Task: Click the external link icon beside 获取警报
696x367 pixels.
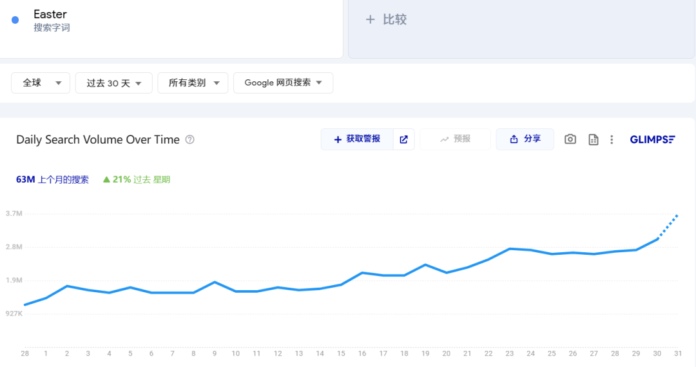Action: 404,139
